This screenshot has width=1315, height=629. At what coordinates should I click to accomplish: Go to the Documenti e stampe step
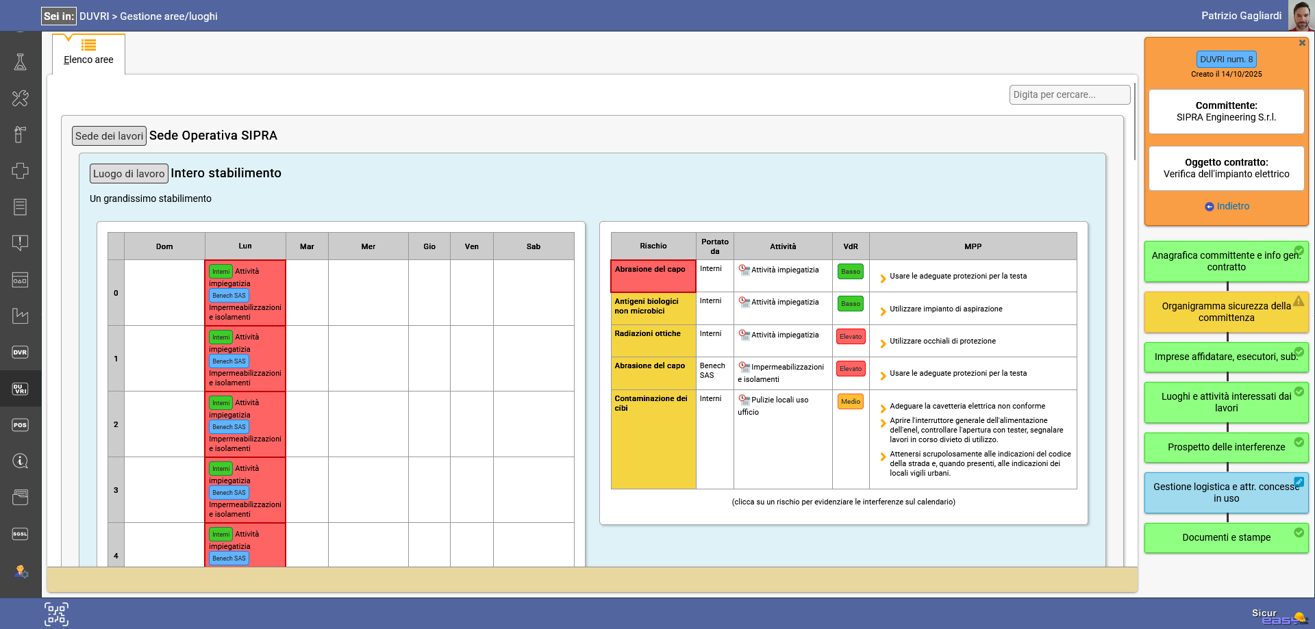[x=1225, y=537]
